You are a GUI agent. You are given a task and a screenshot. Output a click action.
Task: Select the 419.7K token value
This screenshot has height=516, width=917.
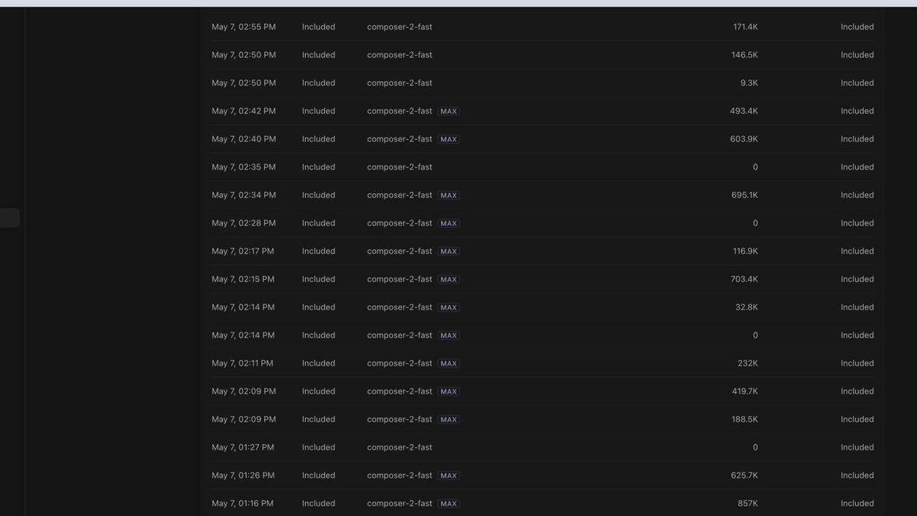pos(745,391)
